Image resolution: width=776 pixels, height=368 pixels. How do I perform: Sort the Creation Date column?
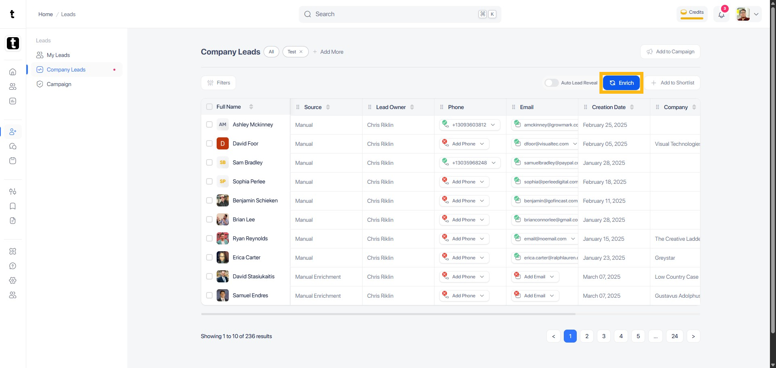[632, 107]
